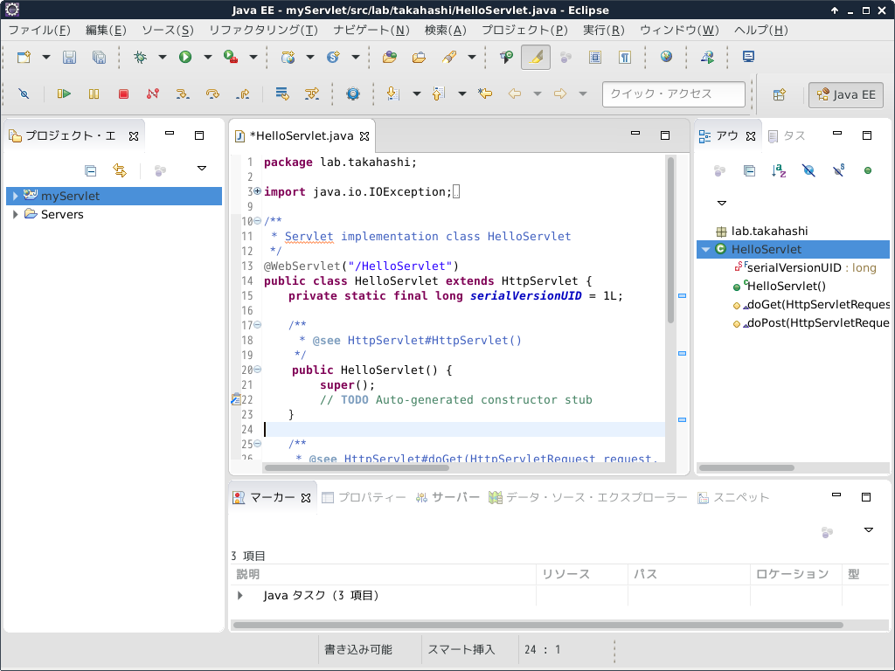Open the プロジェクト(P) menu
This screenshot has height=671, width=895.
(524, 31)
